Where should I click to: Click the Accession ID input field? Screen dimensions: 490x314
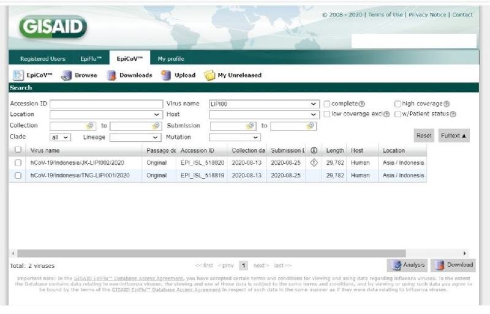click(106, 104)
